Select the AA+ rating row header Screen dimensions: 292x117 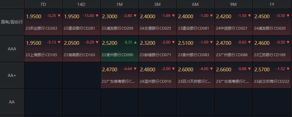pos(12,75)
